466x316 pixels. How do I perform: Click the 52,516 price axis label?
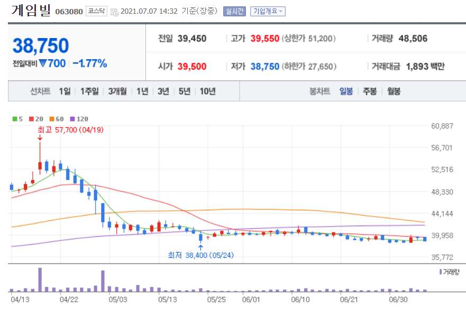tap(442, 170)
